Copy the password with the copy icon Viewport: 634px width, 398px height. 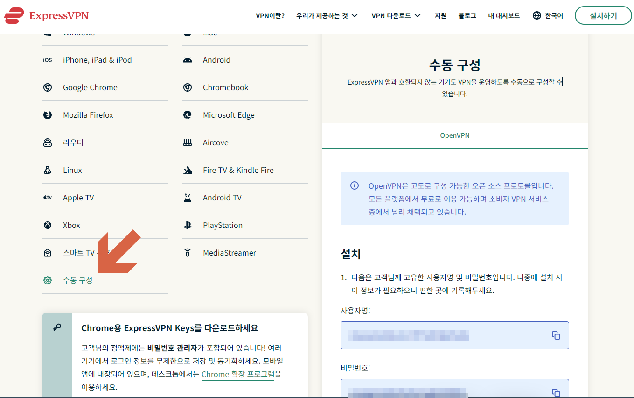point(556,393)
